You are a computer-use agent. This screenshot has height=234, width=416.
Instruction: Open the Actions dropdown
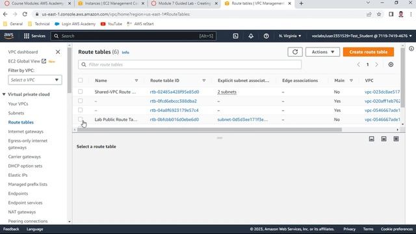[x=322, y=52]
